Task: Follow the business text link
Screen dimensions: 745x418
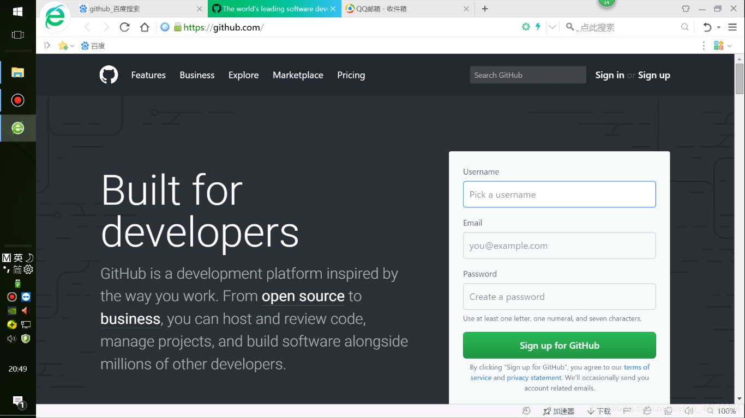Action: [x=130, y=319]
